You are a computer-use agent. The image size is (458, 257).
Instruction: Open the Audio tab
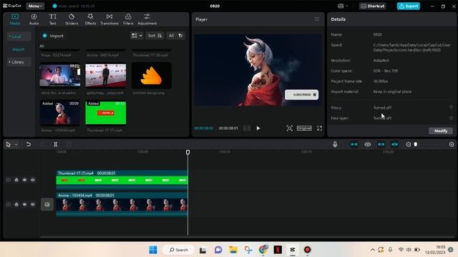coord(34,19)
